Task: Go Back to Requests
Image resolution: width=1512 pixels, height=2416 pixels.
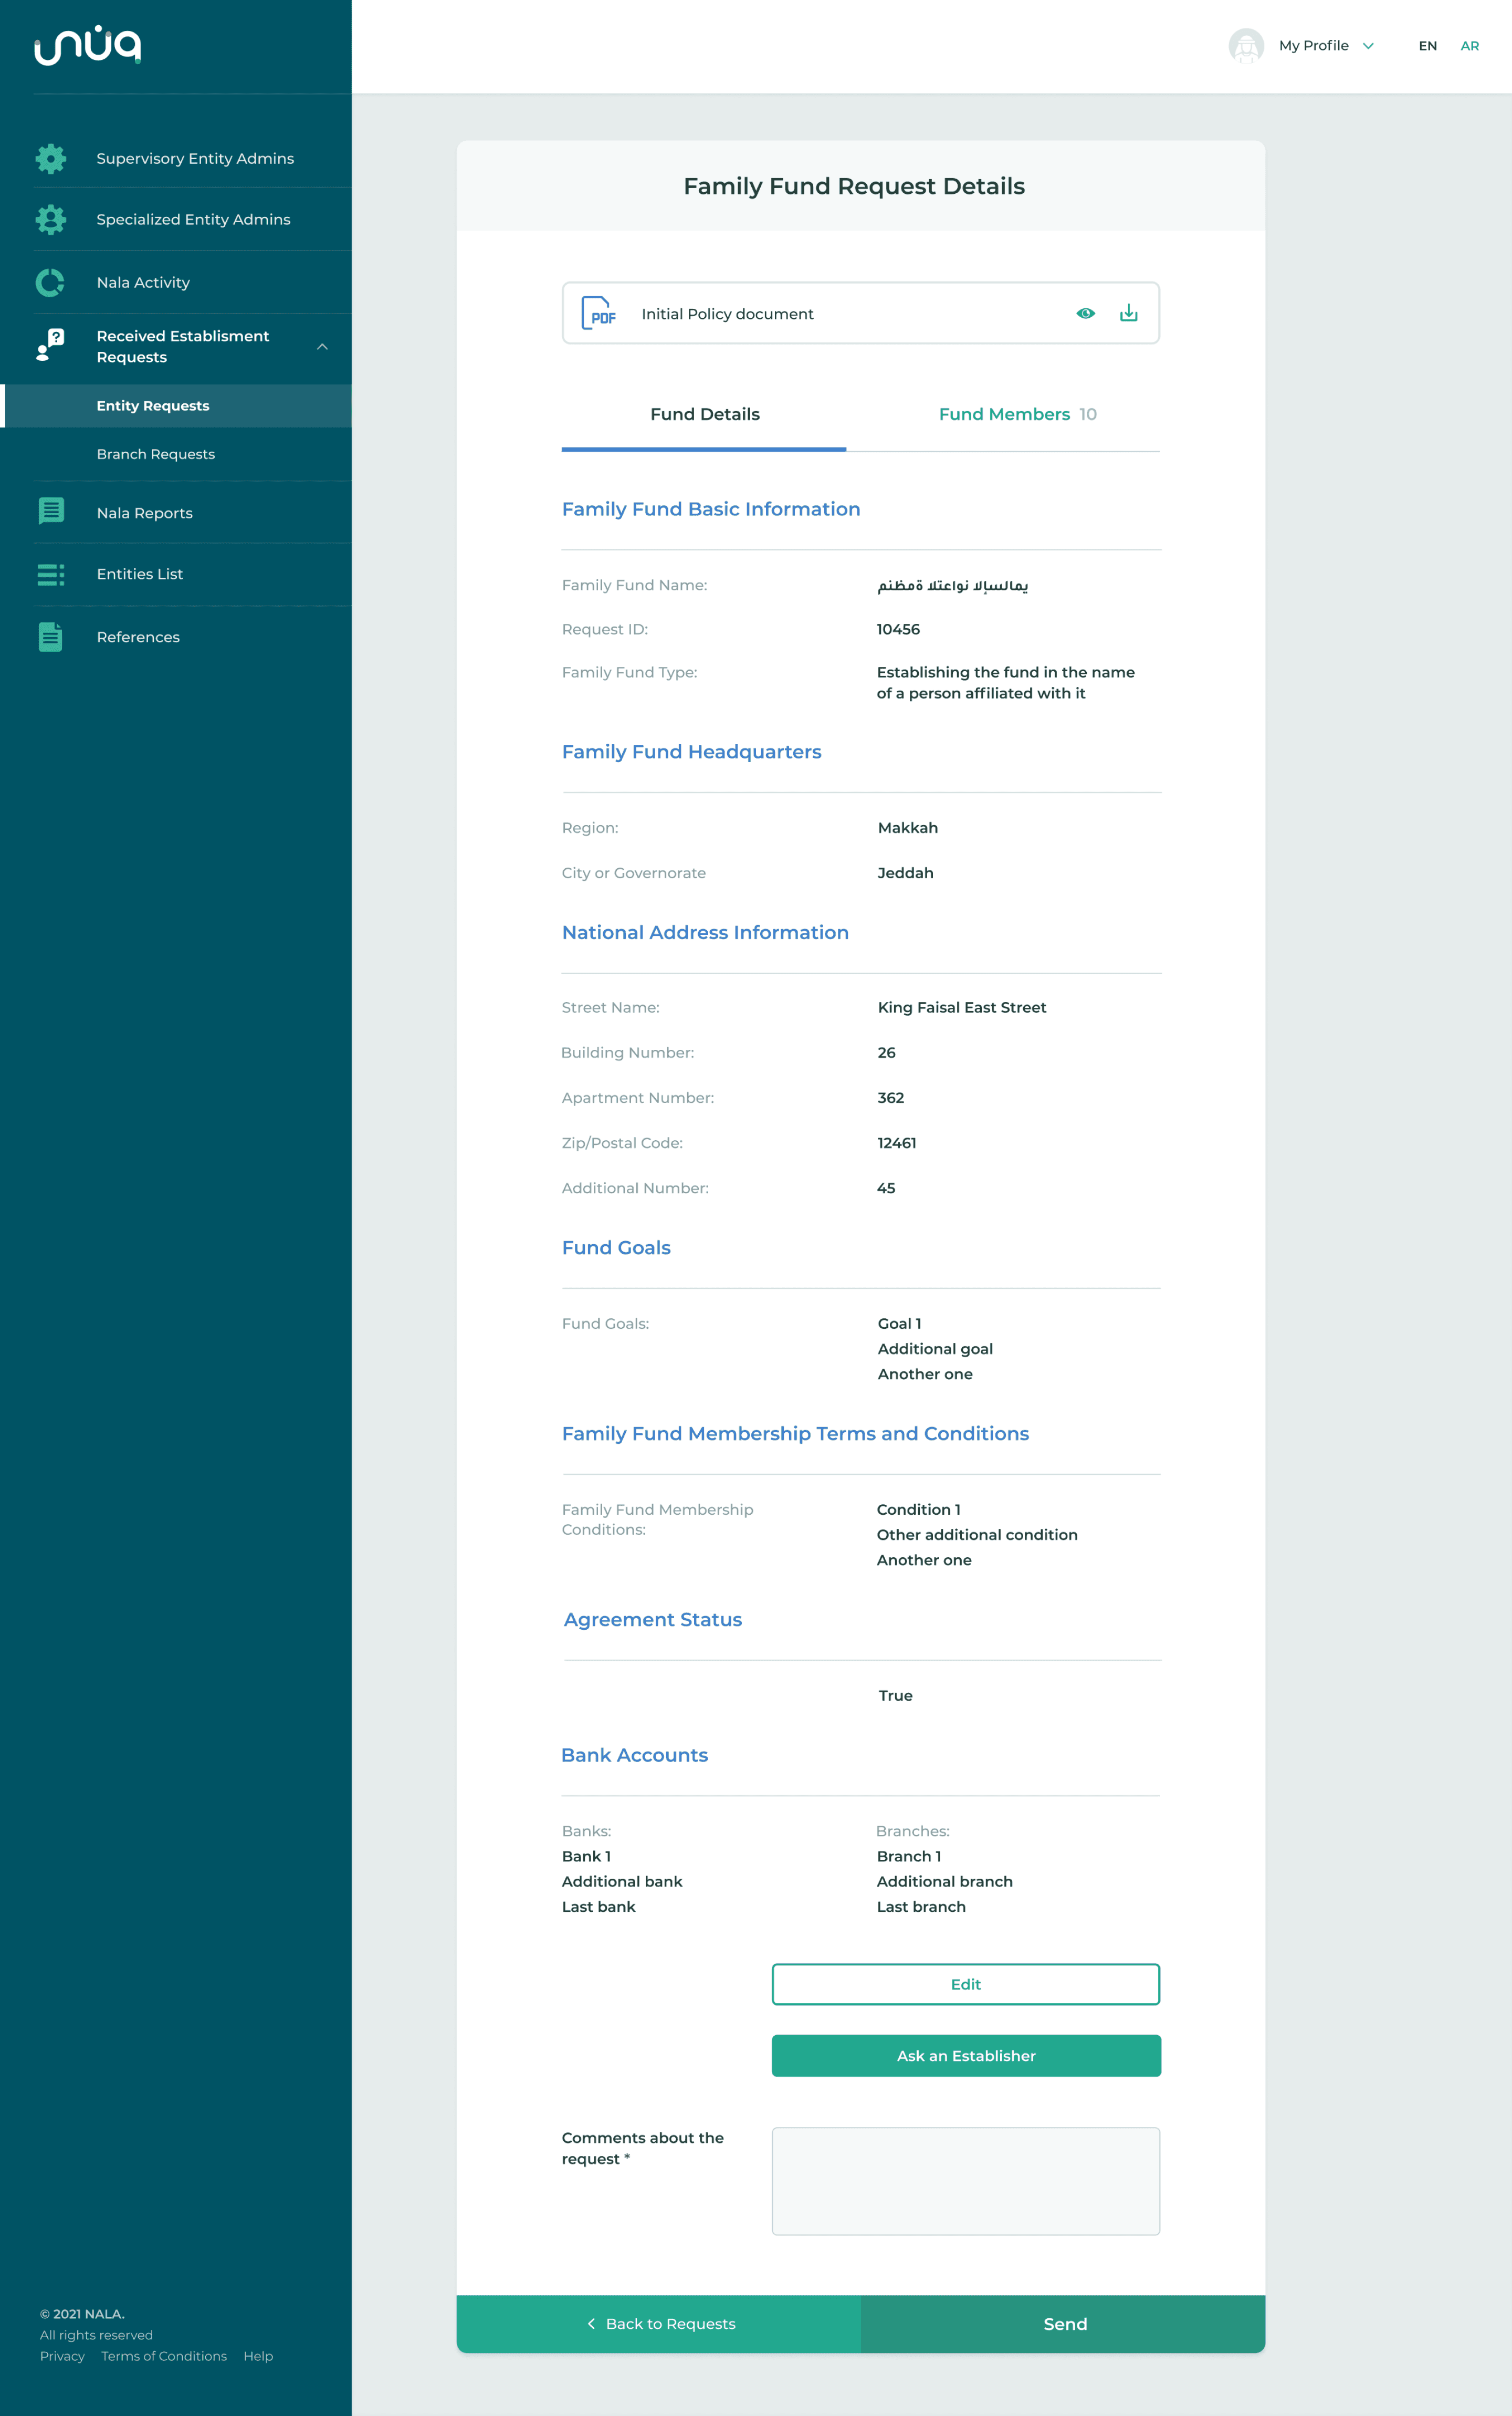Action: (x=659, y=2323)
